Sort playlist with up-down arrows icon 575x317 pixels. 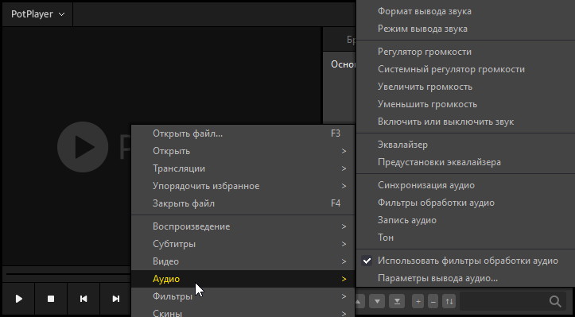point(449,302)
